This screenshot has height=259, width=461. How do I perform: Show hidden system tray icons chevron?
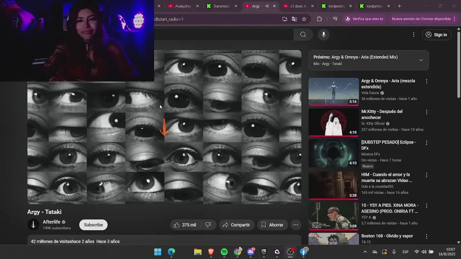click(365, 252)
